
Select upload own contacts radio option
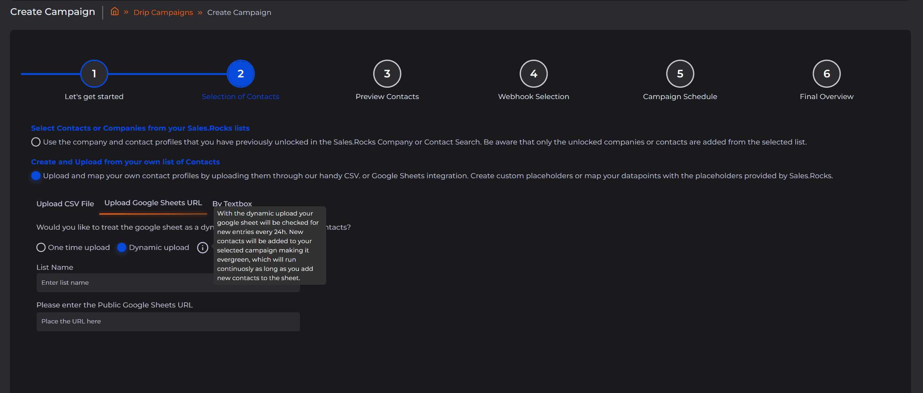point(36,176)
